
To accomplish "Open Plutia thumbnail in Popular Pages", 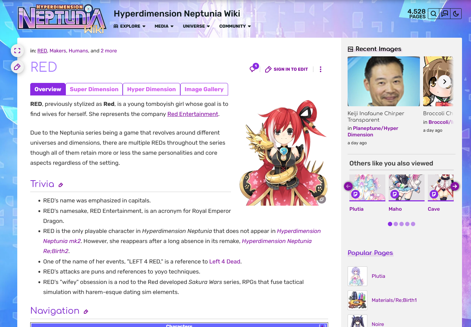I will tap(357, 276).
